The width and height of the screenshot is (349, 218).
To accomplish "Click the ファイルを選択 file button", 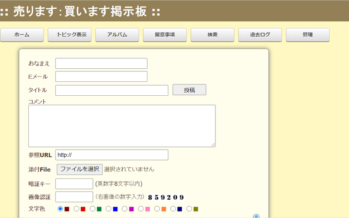I will pyautogui.click(x=79, y=169).
